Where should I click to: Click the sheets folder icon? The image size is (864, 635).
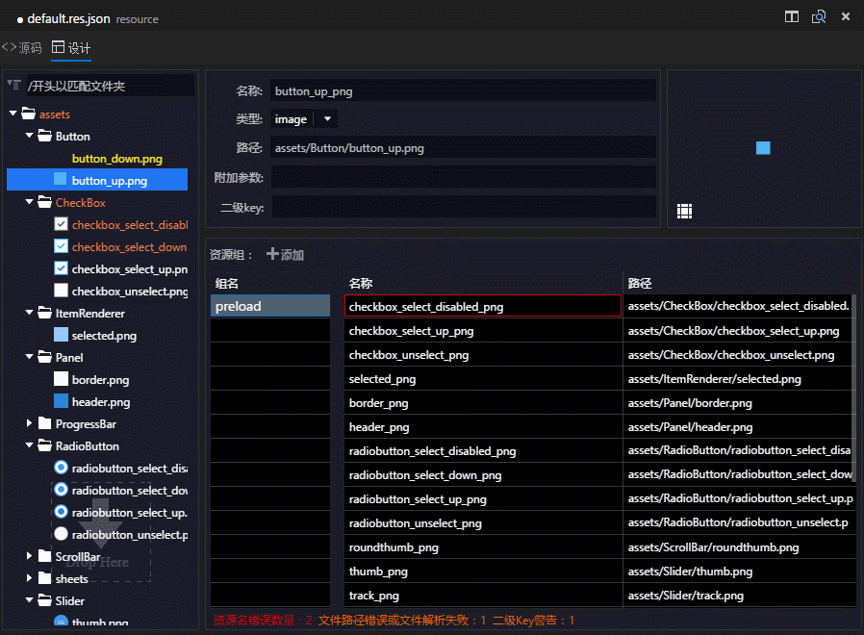pyautogui.click(x=44, y=578)
